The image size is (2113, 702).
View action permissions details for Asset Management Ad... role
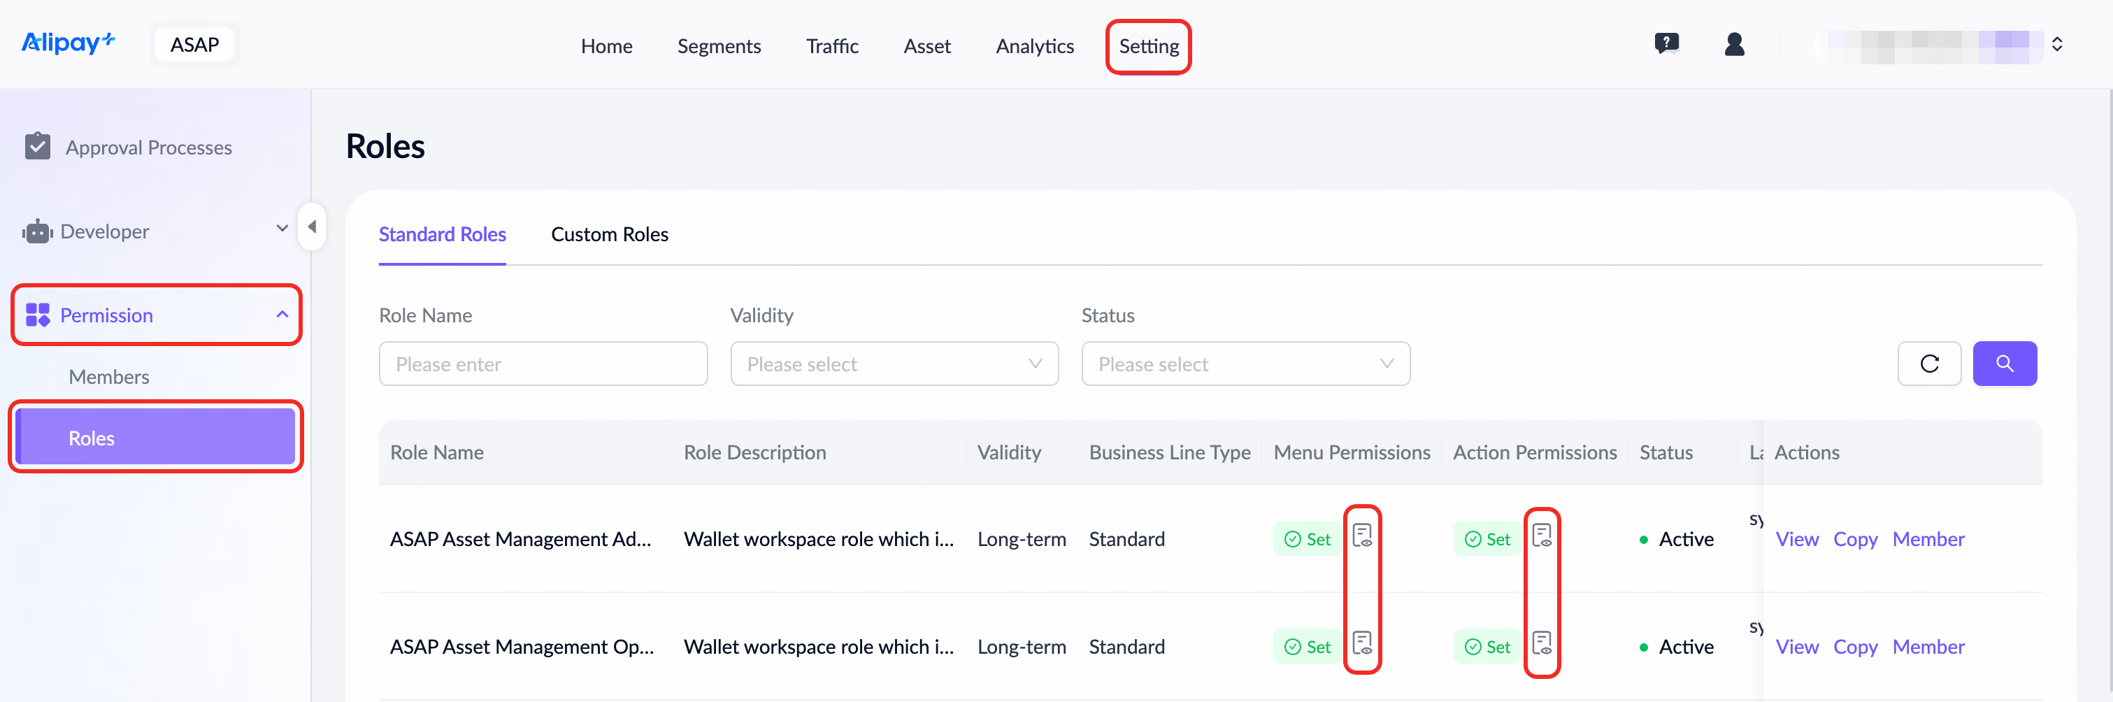click(1541, 536)
